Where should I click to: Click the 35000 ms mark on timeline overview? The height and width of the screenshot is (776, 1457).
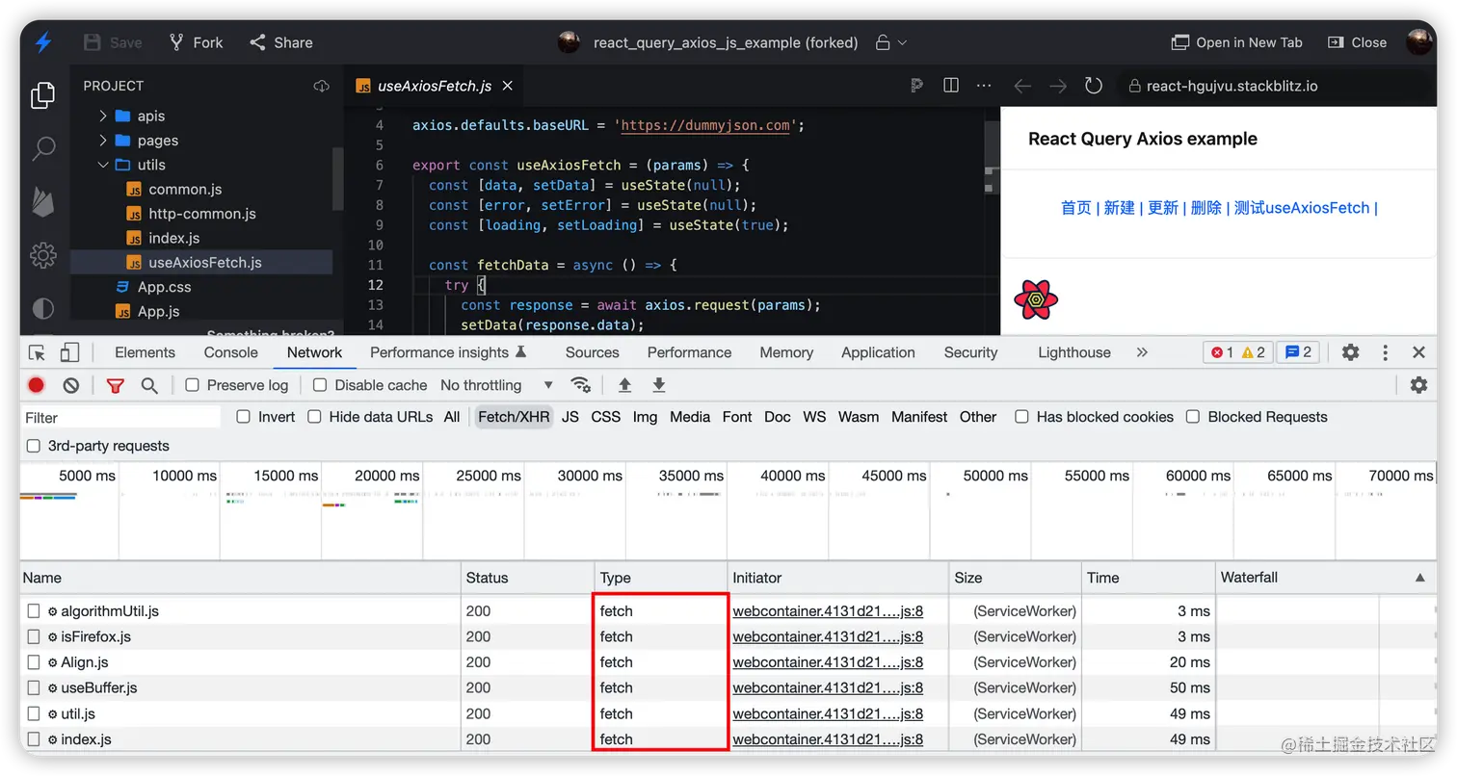691,476
